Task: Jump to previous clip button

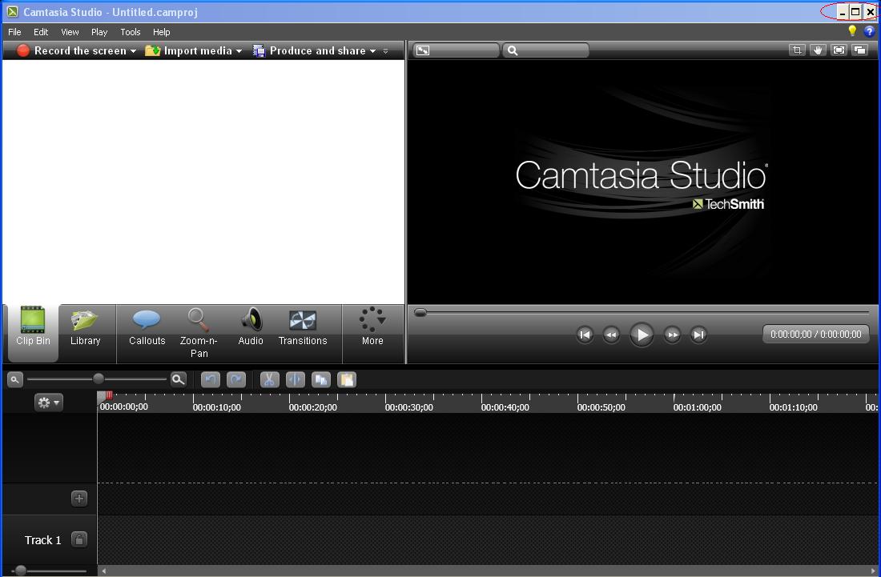Action: click(585, 335)
